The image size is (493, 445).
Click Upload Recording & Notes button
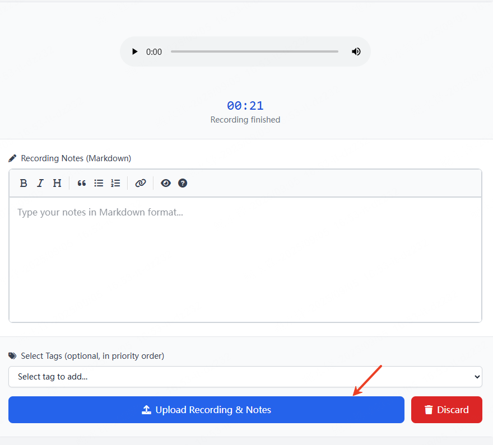point(206,410)
